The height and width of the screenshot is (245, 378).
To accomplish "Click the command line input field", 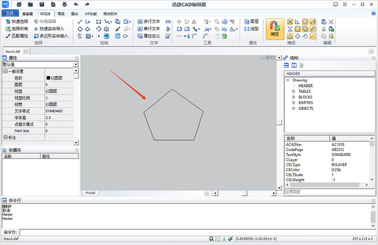I will tap(197, 232).
